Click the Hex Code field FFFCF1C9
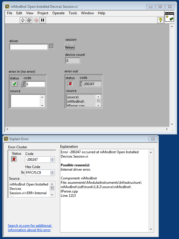 (37, 173)
